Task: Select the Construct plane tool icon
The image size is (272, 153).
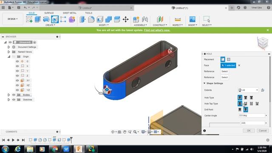Action: pos(160,19)
